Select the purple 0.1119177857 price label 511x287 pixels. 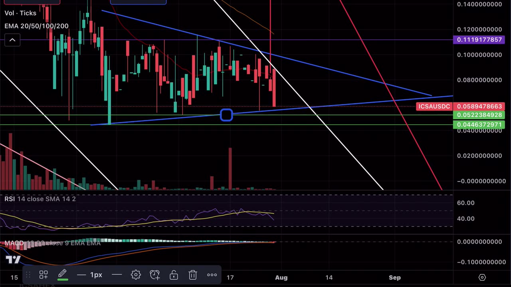[479, 40]
